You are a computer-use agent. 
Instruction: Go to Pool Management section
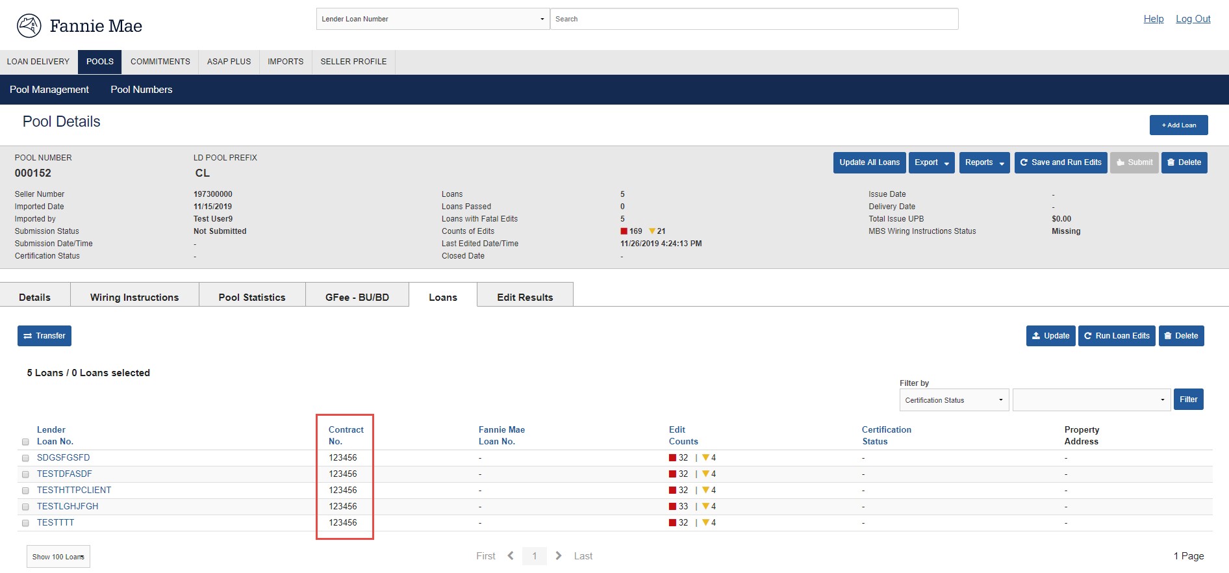pyautogui.click(x=49, y=90)
